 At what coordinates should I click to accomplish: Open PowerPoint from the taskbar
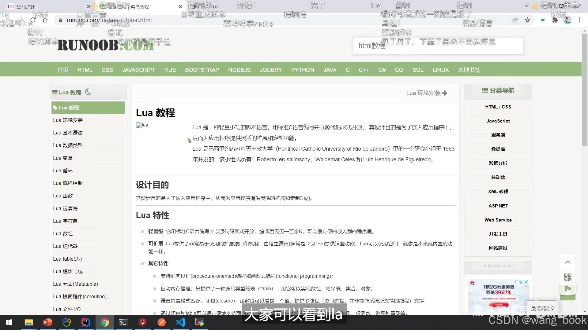point(48,322)
